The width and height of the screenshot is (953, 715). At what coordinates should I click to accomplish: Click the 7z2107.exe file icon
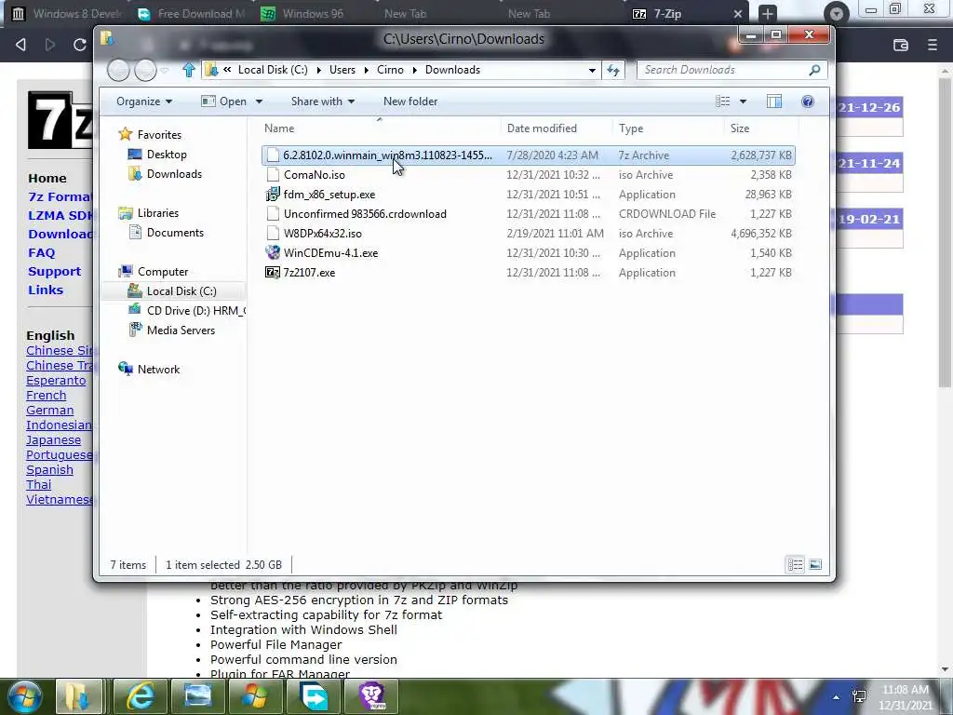tap(273, 273)
